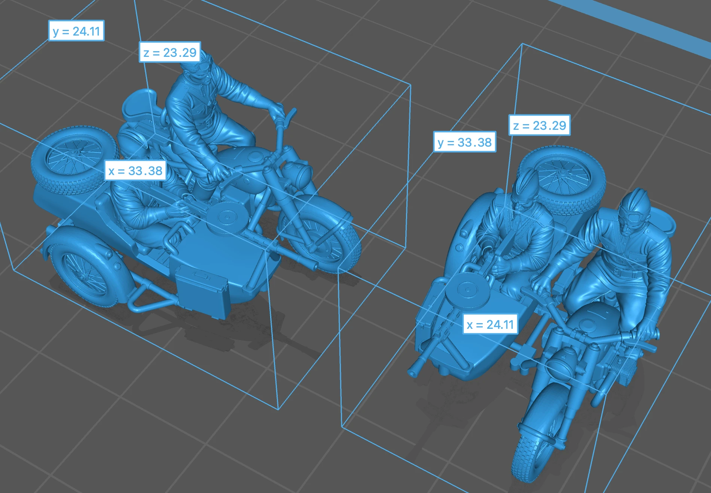Screen dimensions: 711x493
Task: Click the "z = 23.29" label beside "y = 33.38"
Action: (540, 125)
